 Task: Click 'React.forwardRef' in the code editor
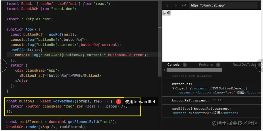click(x=57, y=101)
